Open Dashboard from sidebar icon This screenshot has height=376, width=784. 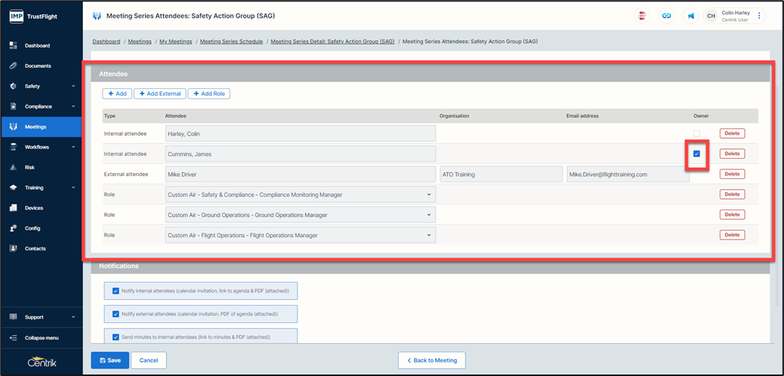coord(13,46)
